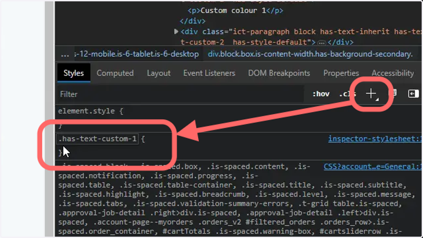Expand the collapsed ellipsis inside ict-paragraph div
The height and width of the screenshot is (238, 423).
(321, 42)
